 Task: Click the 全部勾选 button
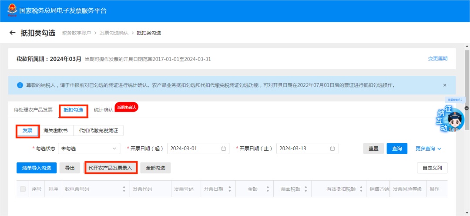(x=155, y=168)
